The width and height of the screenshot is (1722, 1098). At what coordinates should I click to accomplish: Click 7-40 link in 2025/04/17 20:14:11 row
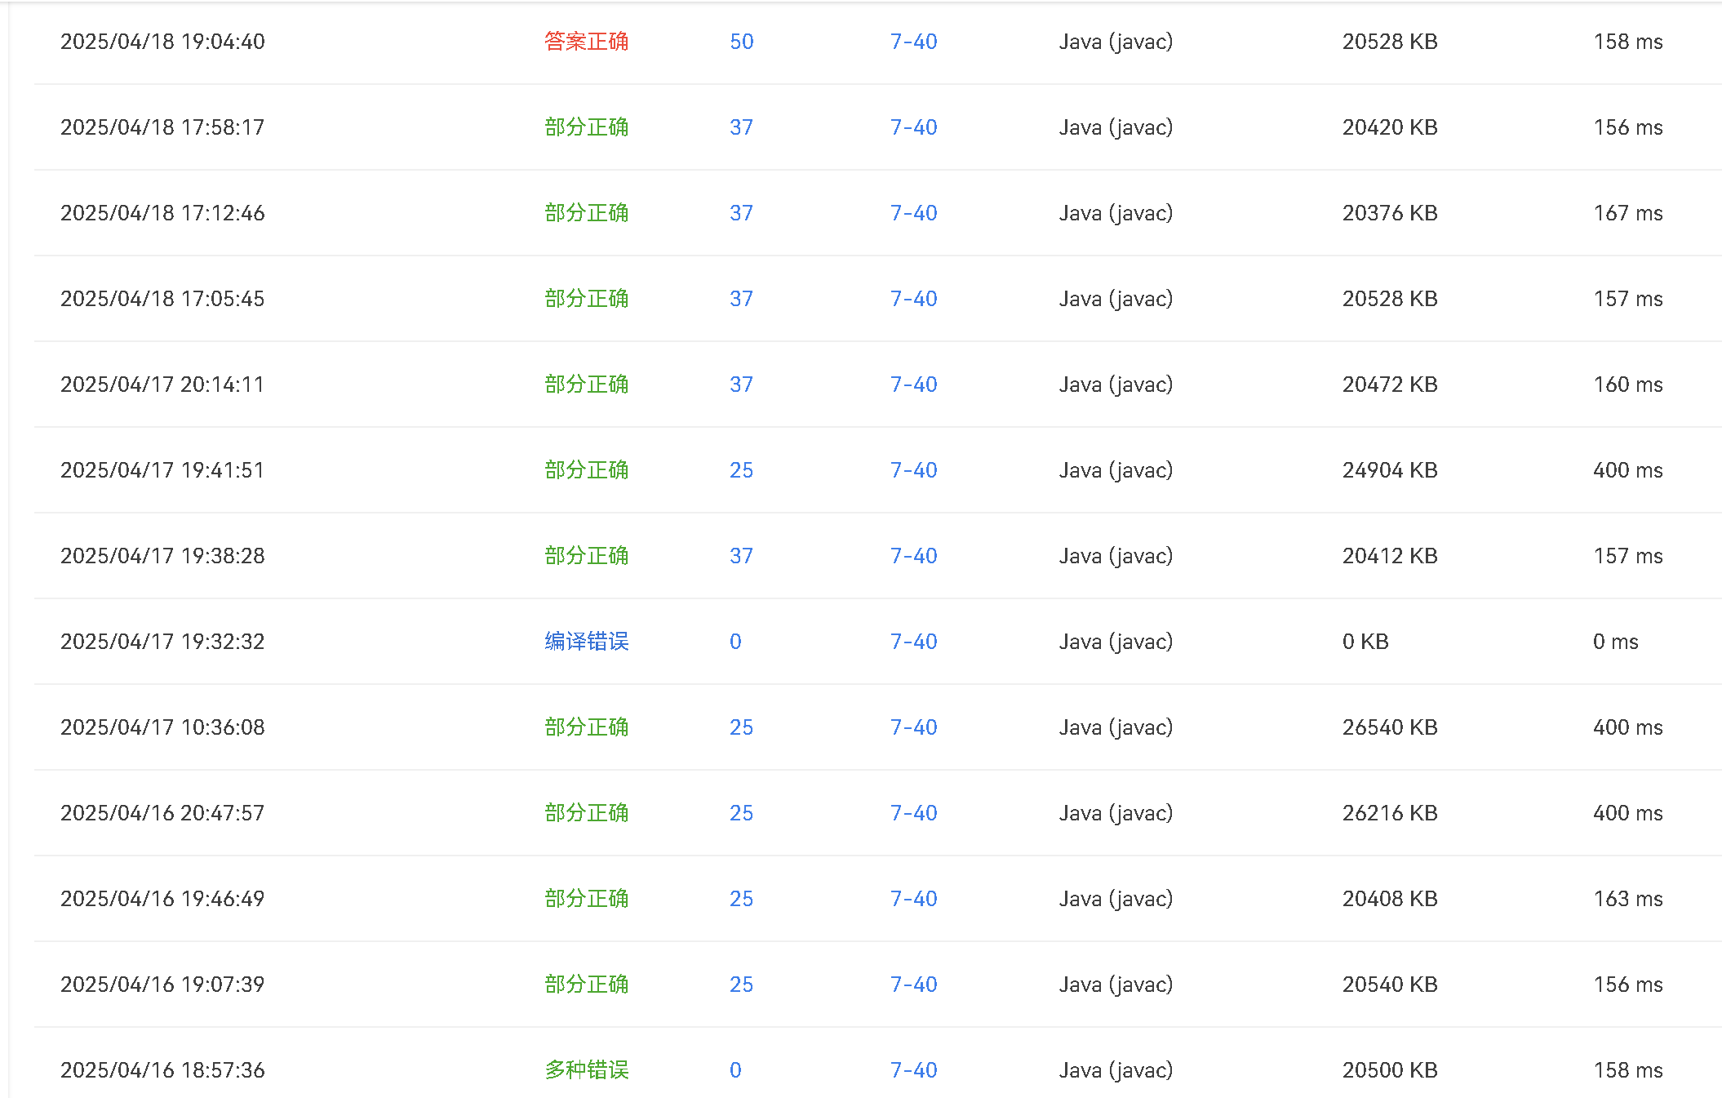point(913,385)
